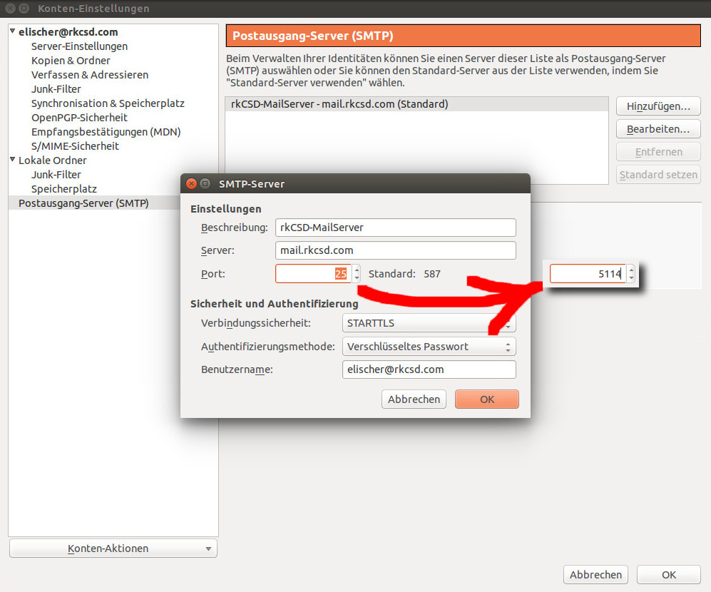Select Kopien & Ordner settings
This screenshot has height=592, width=711.
[x=71, y=61]
